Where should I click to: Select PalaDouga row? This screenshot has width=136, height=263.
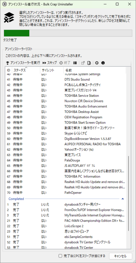(x=66, y=160)
